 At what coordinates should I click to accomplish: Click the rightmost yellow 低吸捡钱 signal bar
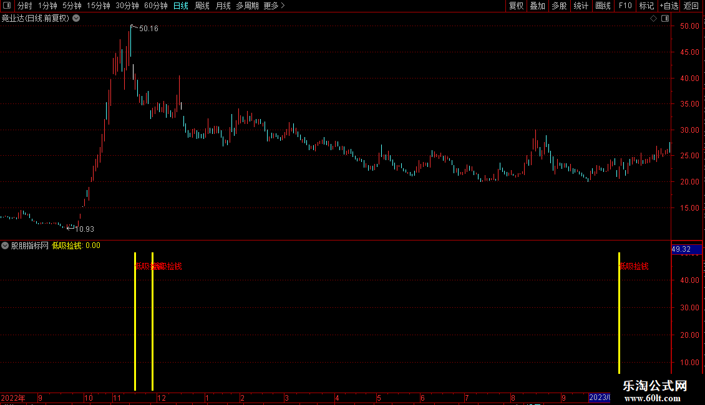(x=619, y=313)
